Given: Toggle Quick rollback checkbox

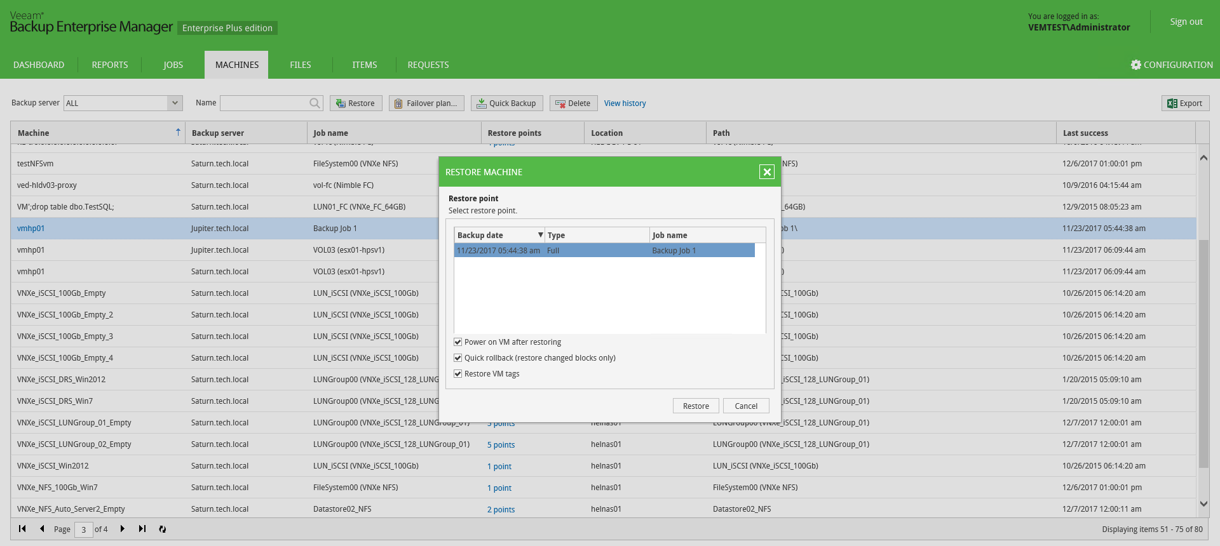Looking at the screenshot, I should [457, 358].
